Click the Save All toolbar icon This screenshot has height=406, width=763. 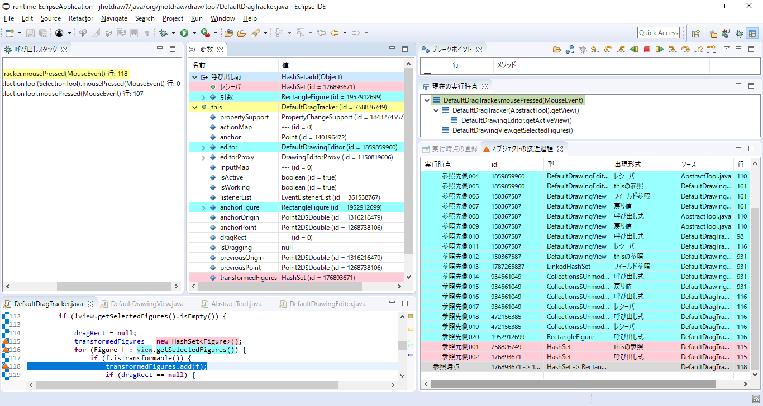43,33
